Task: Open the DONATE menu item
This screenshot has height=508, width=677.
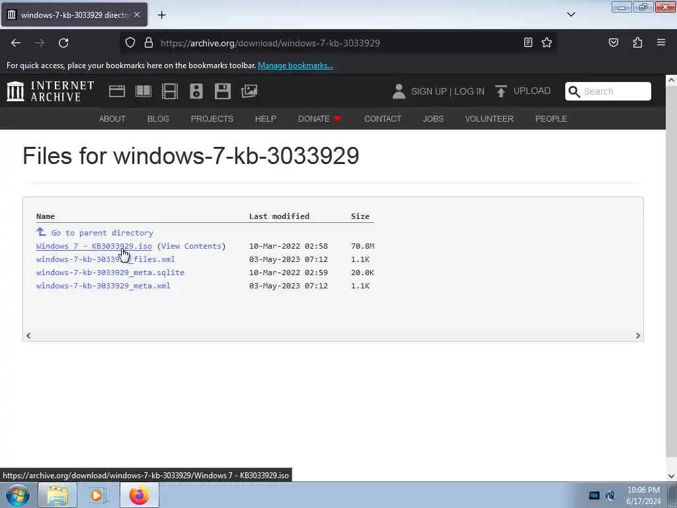Action: pos(319,119)
